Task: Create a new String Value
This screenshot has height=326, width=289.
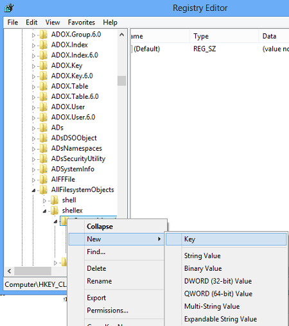Action: 226,256
